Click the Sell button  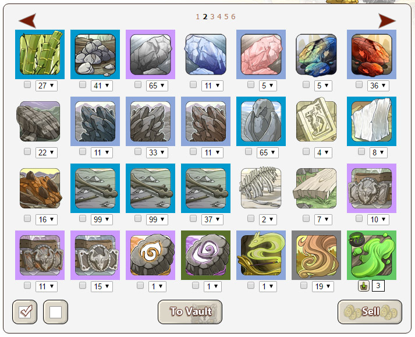[370, 312]
